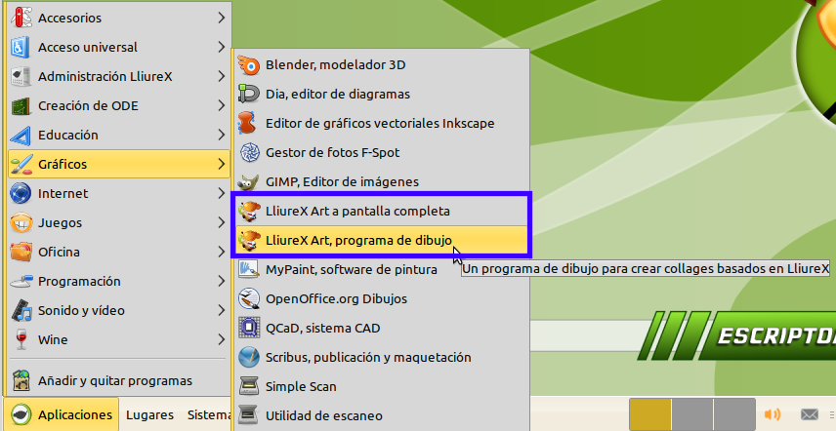Click the OpenOffice.org Dibujos icon

(x=249, y=299)
